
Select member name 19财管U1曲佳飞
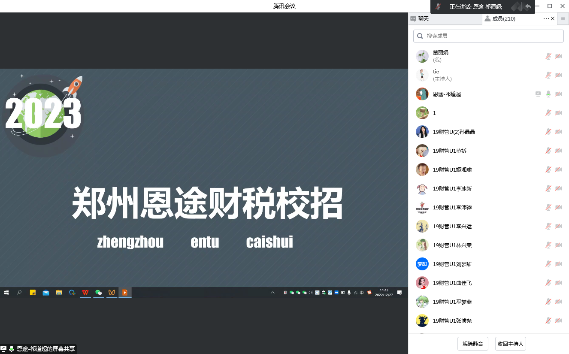click(x=452, y=283)
